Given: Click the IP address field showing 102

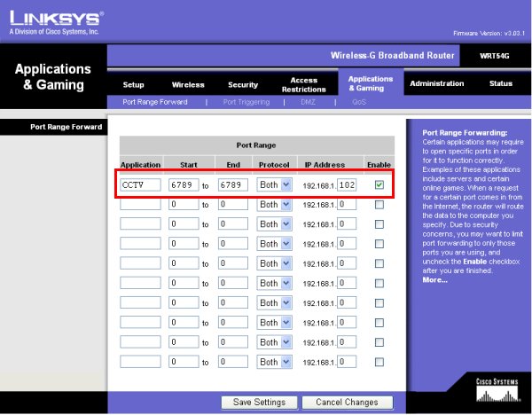Looking at the screenshot, I should [347, 184].
